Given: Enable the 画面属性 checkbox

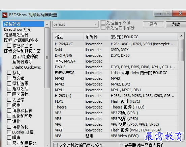Looking at the screenshot, I should [9, 94].
